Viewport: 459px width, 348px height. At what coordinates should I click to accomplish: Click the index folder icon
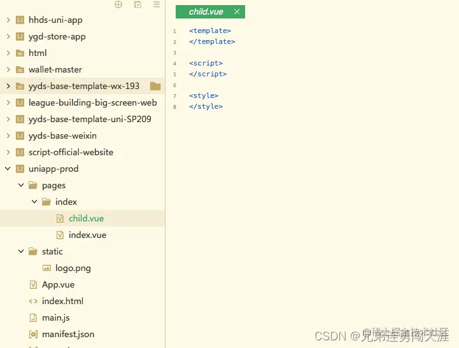(46, 202)
